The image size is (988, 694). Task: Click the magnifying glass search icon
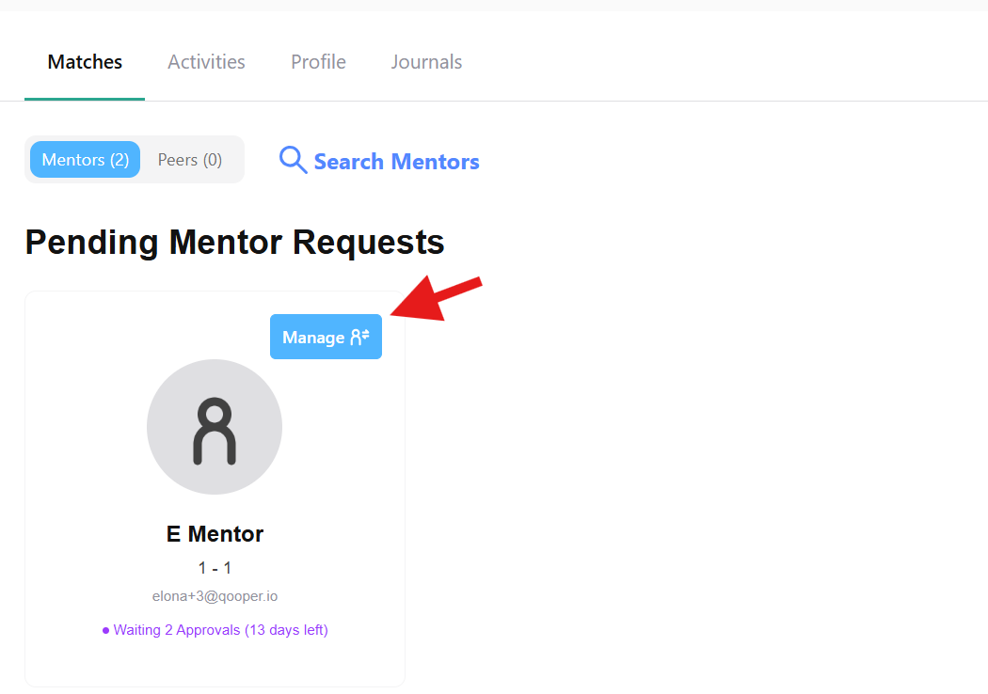coord(293,161)
